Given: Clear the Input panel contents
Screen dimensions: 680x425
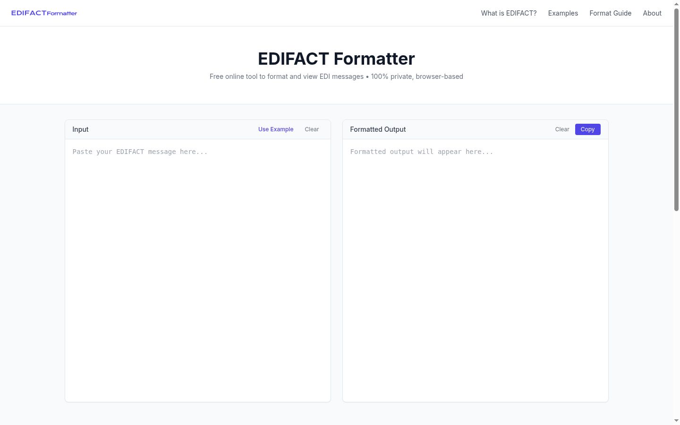Looking at the screenshot, I should coord(312,129).
